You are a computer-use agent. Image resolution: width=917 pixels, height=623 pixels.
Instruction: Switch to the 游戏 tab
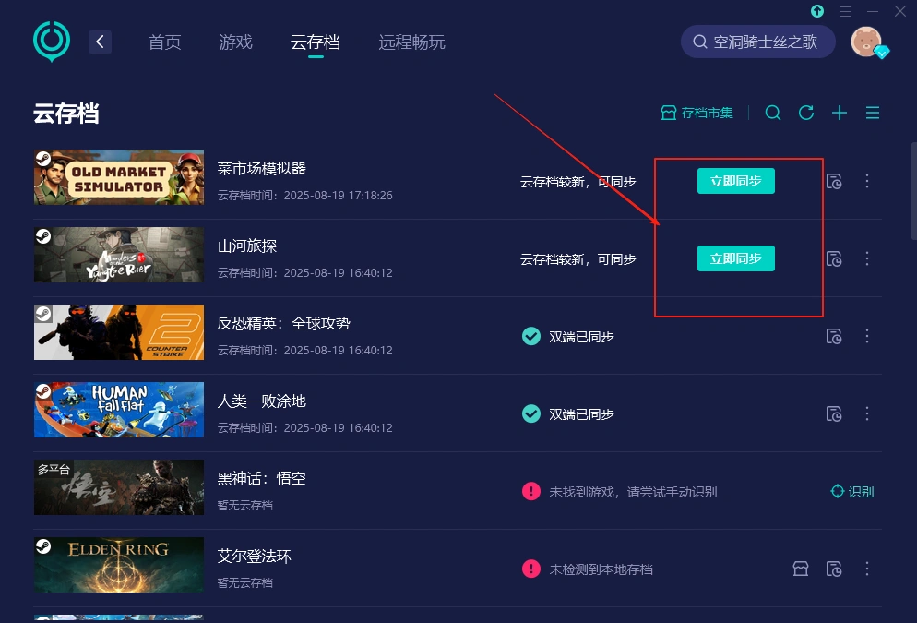pos(235,42)
